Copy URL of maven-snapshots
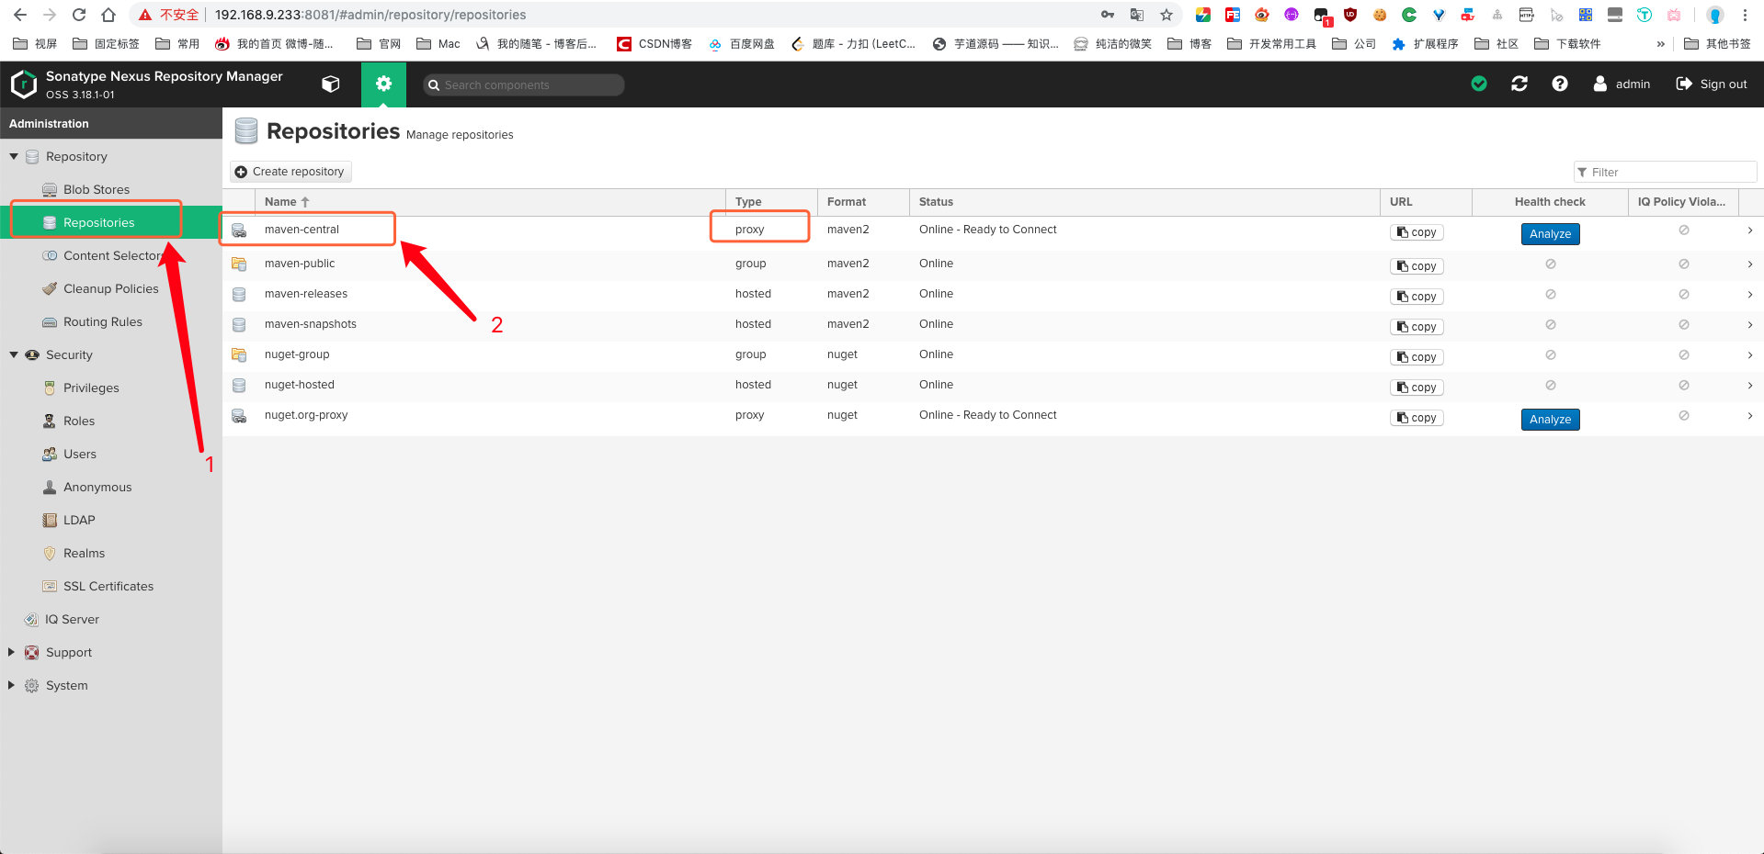This screenshot has width=1764, height=854. 1417,327
